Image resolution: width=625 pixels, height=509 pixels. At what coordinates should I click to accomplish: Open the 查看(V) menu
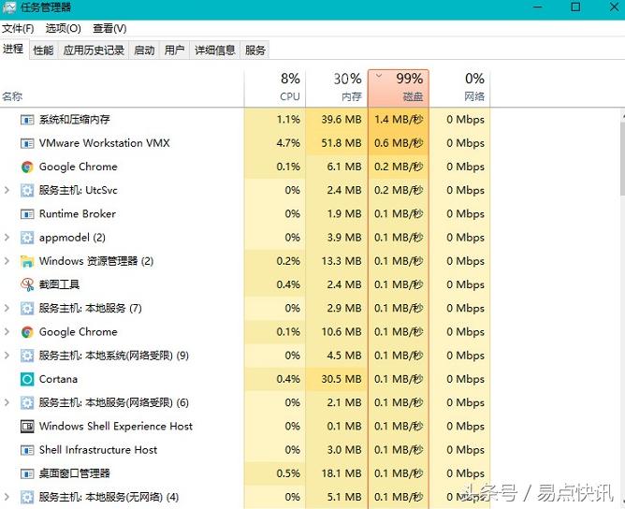109,29
